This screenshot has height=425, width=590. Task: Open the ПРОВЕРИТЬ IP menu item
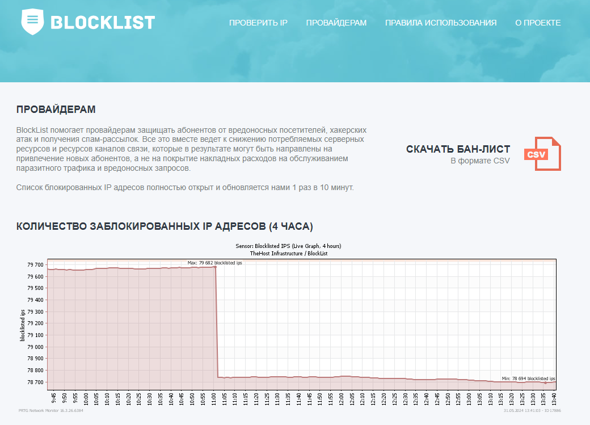[x=258, y=23]
